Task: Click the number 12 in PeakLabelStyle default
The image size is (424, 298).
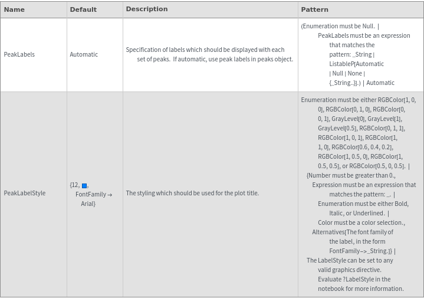Action: [x=75, y=185]
